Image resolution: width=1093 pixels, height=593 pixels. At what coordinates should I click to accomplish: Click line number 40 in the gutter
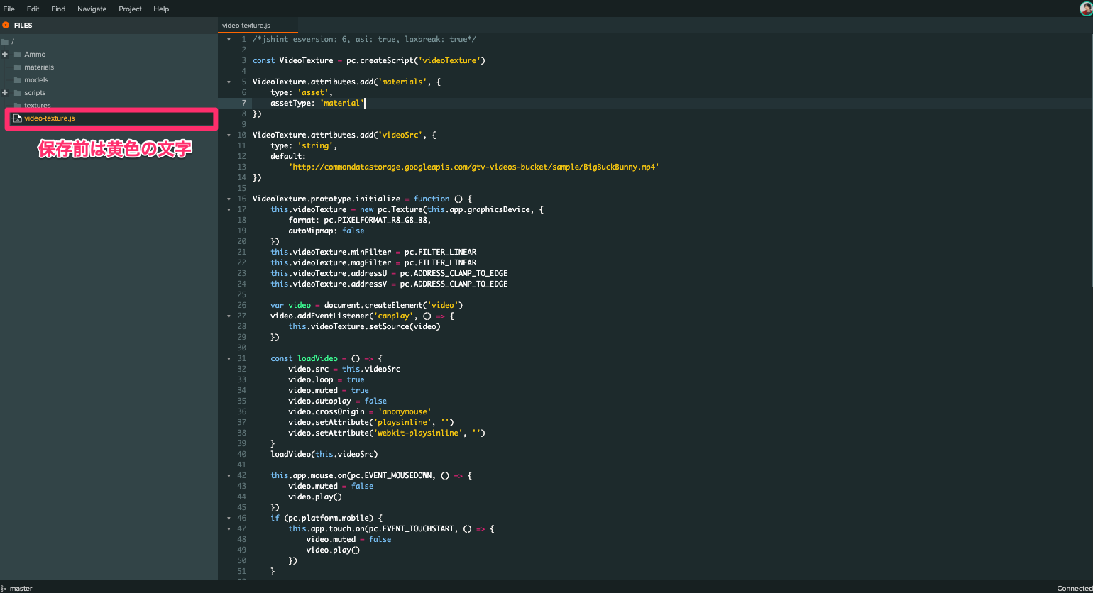pos(242,455)
